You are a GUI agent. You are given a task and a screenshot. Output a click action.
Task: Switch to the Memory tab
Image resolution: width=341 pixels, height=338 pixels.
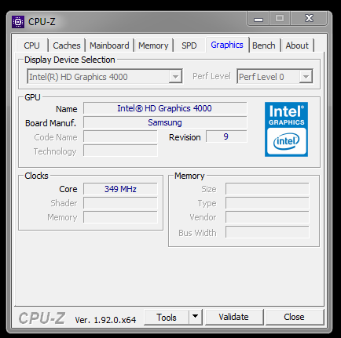point(153,45)
